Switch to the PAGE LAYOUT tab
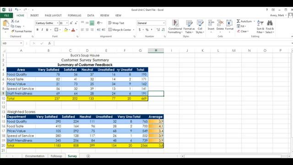The height and width of the screenshot is (165, 293). point(53,15)
